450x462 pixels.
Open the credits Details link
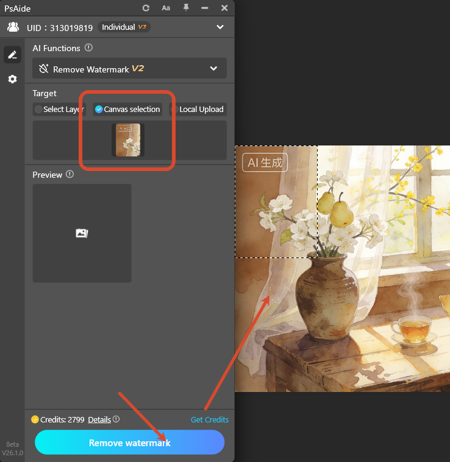(x=99, y=419)
